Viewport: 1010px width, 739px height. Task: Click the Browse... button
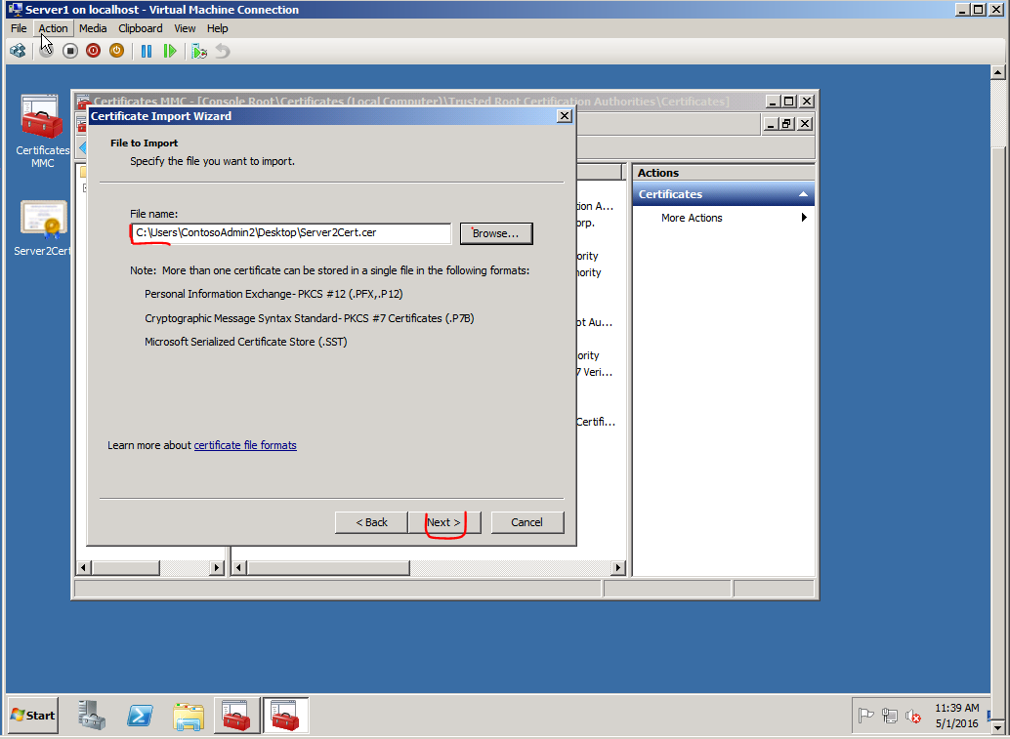496,233
